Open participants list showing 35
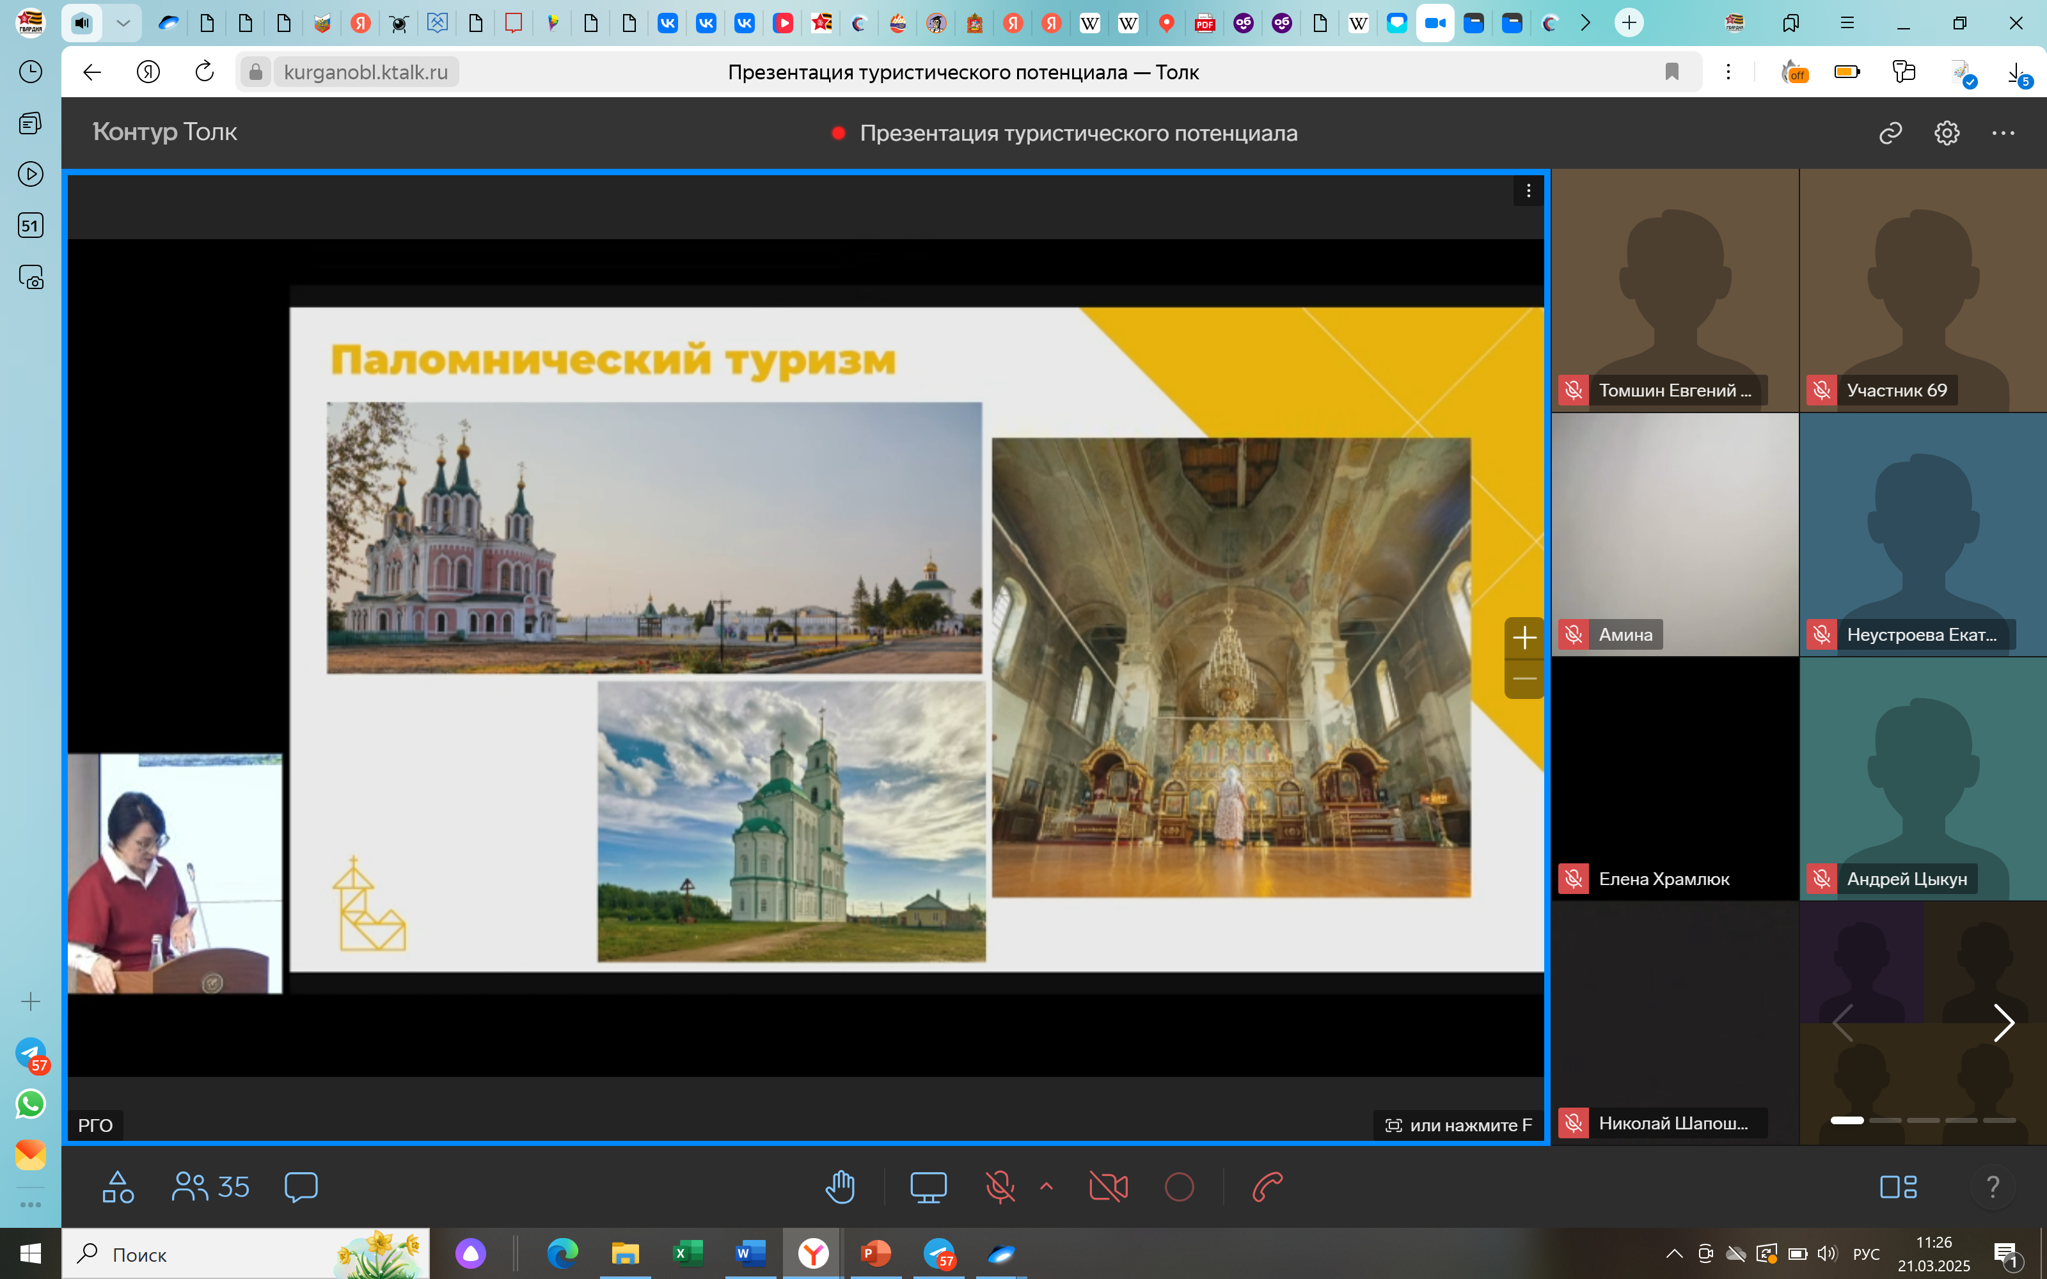The image size is (2047, 1279). (210, 1187)
